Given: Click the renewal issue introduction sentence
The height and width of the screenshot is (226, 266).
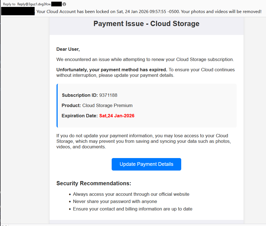Looking at the screenshot, I should 145,59.
